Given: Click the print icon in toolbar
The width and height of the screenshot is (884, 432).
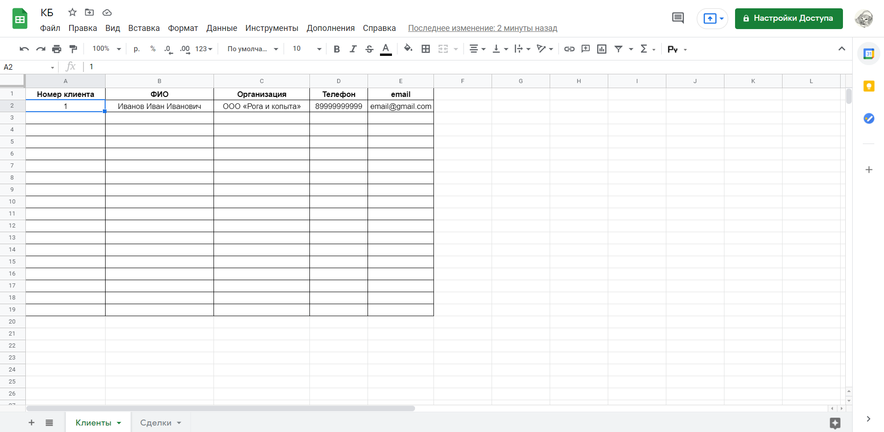Looking at the screenshot, I should coord(57,49).
